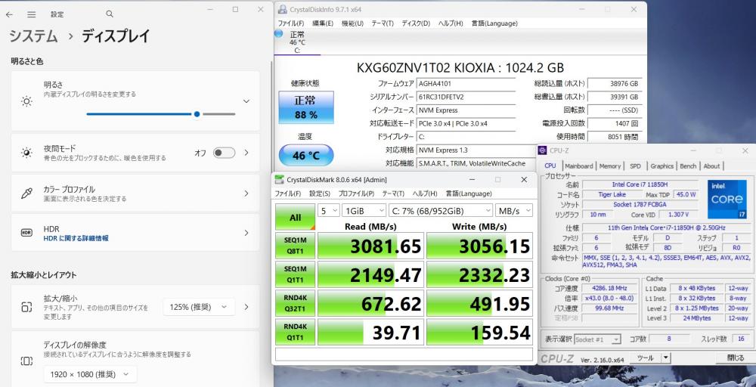Click the システム breadcrumb link

34,36
